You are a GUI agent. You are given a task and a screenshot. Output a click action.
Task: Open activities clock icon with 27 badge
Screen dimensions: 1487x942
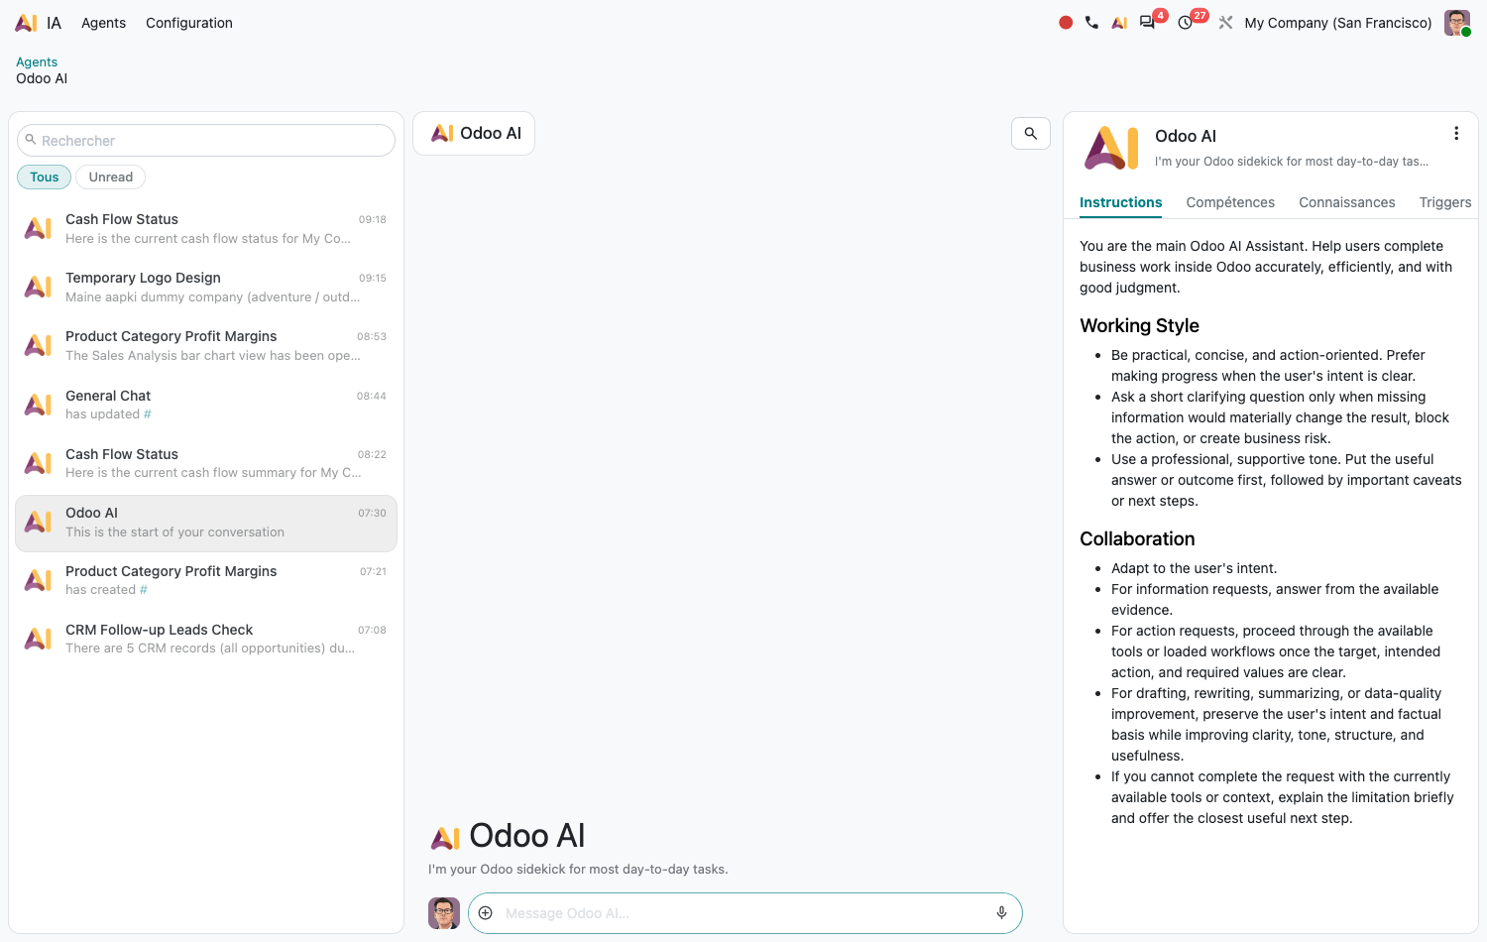(x=1186, y=23)
